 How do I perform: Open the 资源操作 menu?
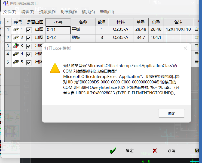[47, 12]
